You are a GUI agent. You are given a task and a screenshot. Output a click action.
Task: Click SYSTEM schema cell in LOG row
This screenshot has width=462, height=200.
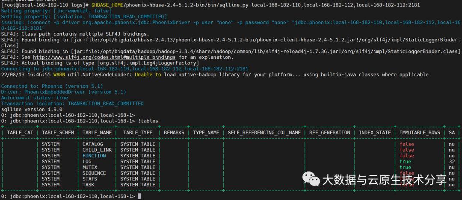50,162
